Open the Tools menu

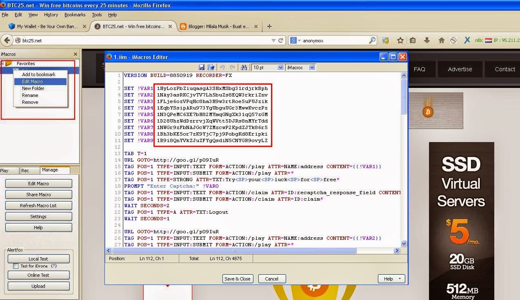97,15
